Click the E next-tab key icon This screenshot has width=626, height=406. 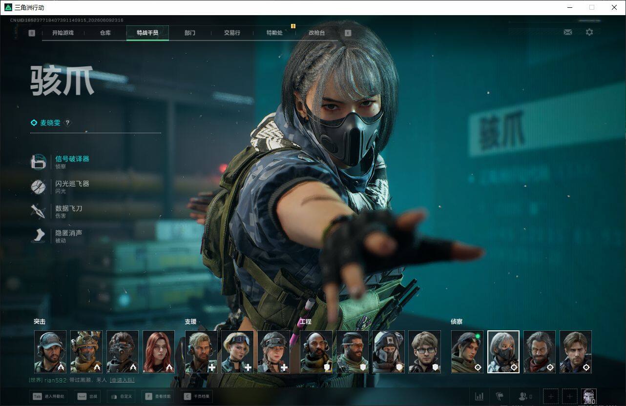coord(348,33)
